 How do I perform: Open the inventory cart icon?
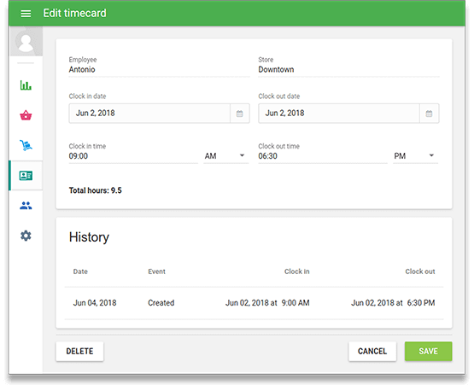[x=26, y=145]
